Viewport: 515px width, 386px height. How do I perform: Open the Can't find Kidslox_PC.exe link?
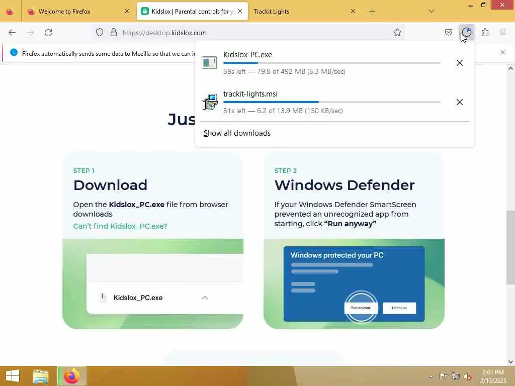click(x=120, y=226)
